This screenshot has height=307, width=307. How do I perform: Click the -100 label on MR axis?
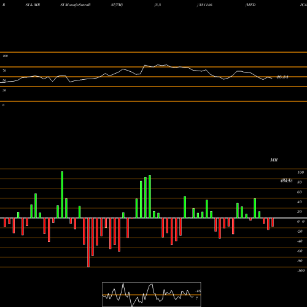pos(301,271)
